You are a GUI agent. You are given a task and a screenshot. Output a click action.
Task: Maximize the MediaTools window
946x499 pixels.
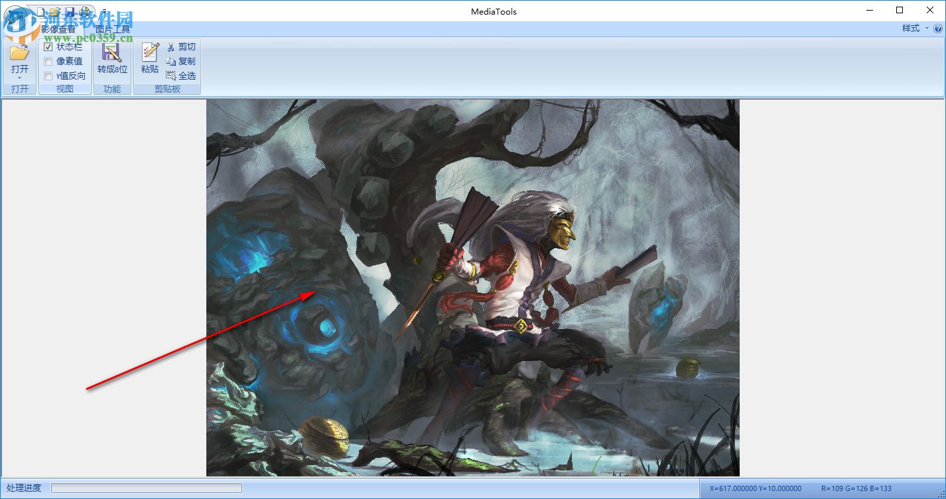click(900, 11)
